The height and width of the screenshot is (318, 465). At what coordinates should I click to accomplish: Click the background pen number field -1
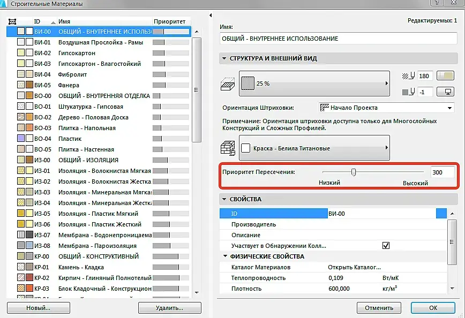[425, 92]
